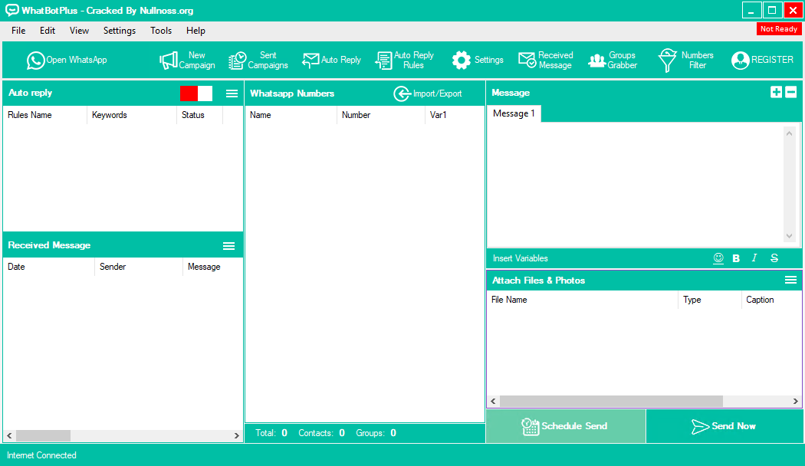
Task: Click right arrow of attachments scrollbar
Action: pos(795,401)
